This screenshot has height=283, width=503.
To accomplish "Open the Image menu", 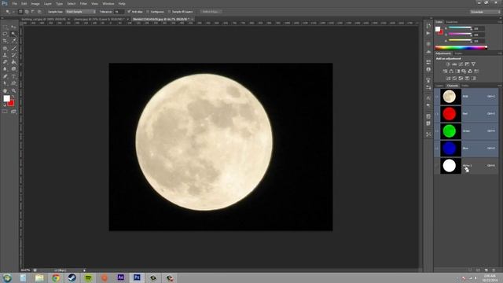I will [35, 3].
